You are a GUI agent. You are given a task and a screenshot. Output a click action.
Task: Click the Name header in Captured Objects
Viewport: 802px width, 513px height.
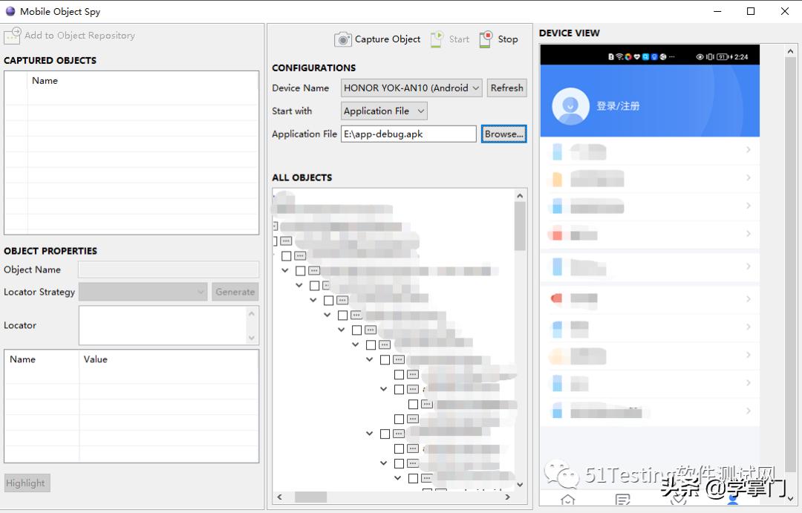click(x=45, y=81)
